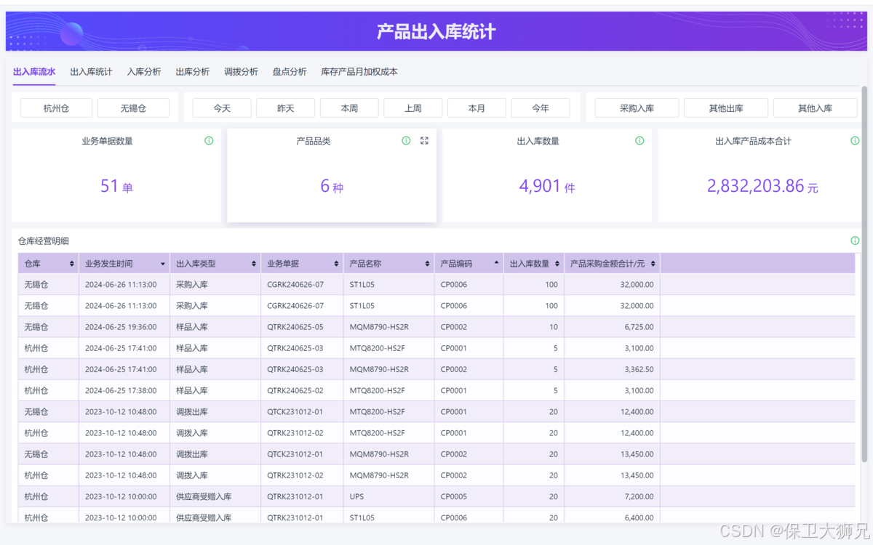Click the 4,901 件 value
The image size is (873, 545).
(547, 187)
